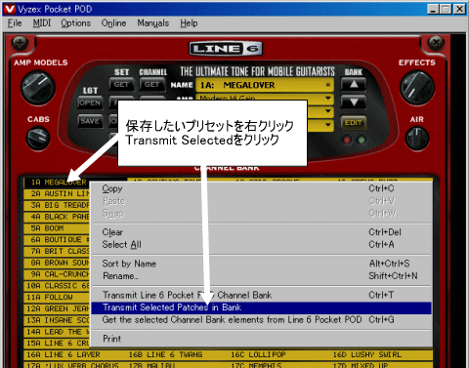Click the EFFECTS knob

click(417, 87)
